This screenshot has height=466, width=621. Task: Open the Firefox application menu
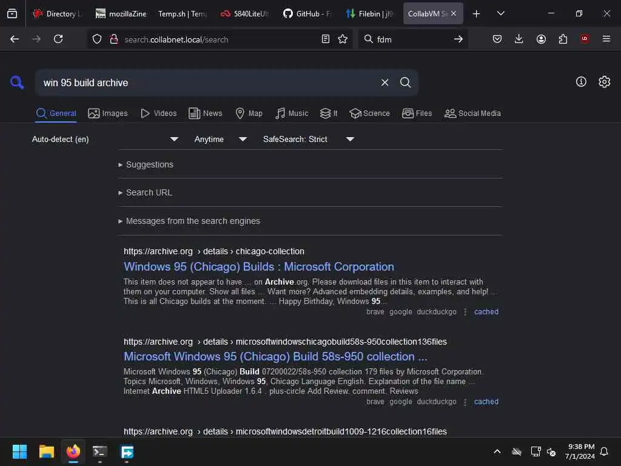click(606, 39)
